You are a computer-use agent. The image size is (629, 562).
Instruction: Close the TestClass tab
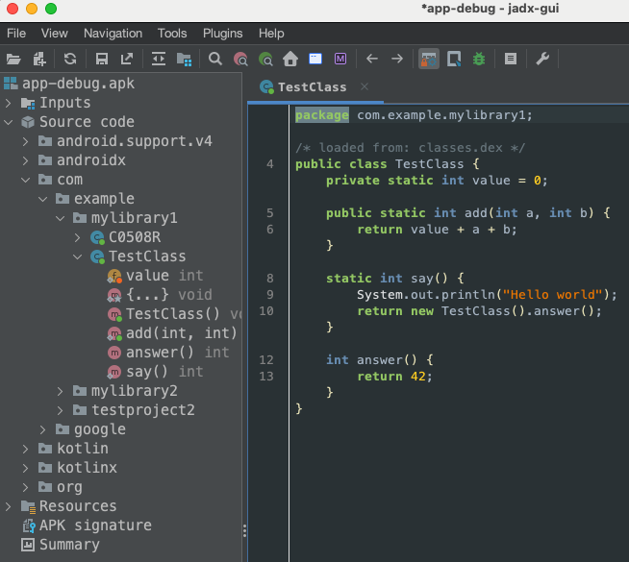365,86
